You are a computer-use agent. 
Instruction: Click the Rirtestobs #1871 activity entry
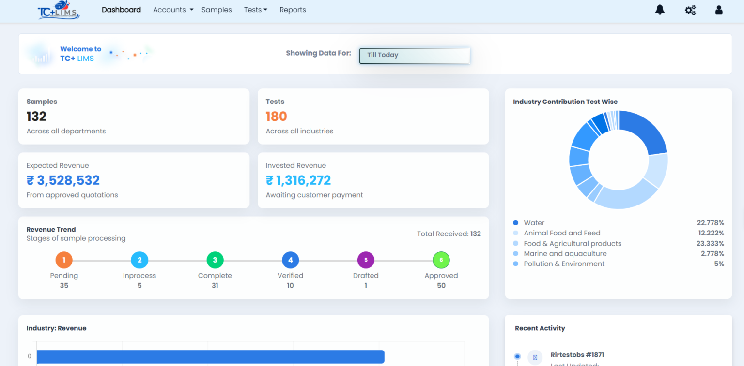(577, 355)
